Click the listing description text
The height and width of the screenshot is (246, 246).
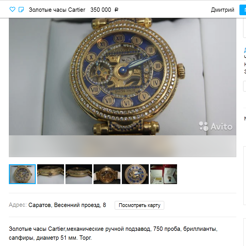point(113,233)
